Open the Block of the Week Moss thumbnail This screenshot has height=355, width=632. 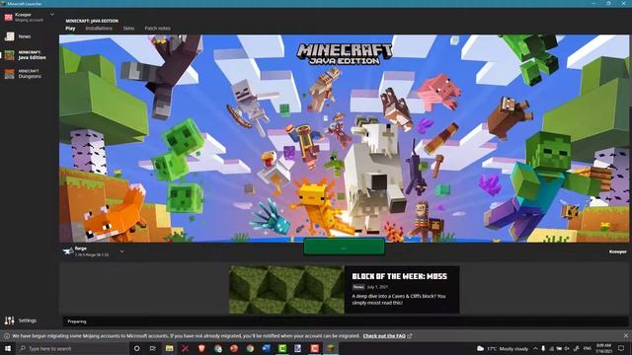click(286, 289)
